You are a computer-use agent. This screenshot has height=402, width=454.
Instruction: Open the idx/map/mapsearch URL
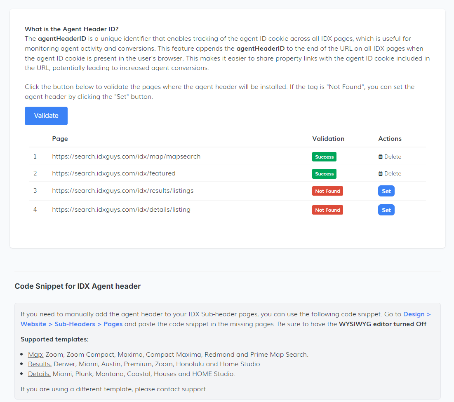pos(126,157)
